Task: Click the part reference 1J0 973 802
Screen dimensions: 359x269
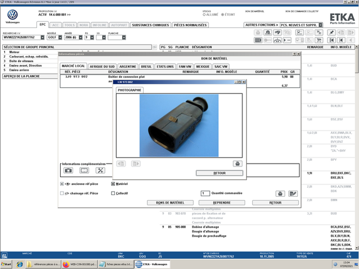Action: click(76, 77)
